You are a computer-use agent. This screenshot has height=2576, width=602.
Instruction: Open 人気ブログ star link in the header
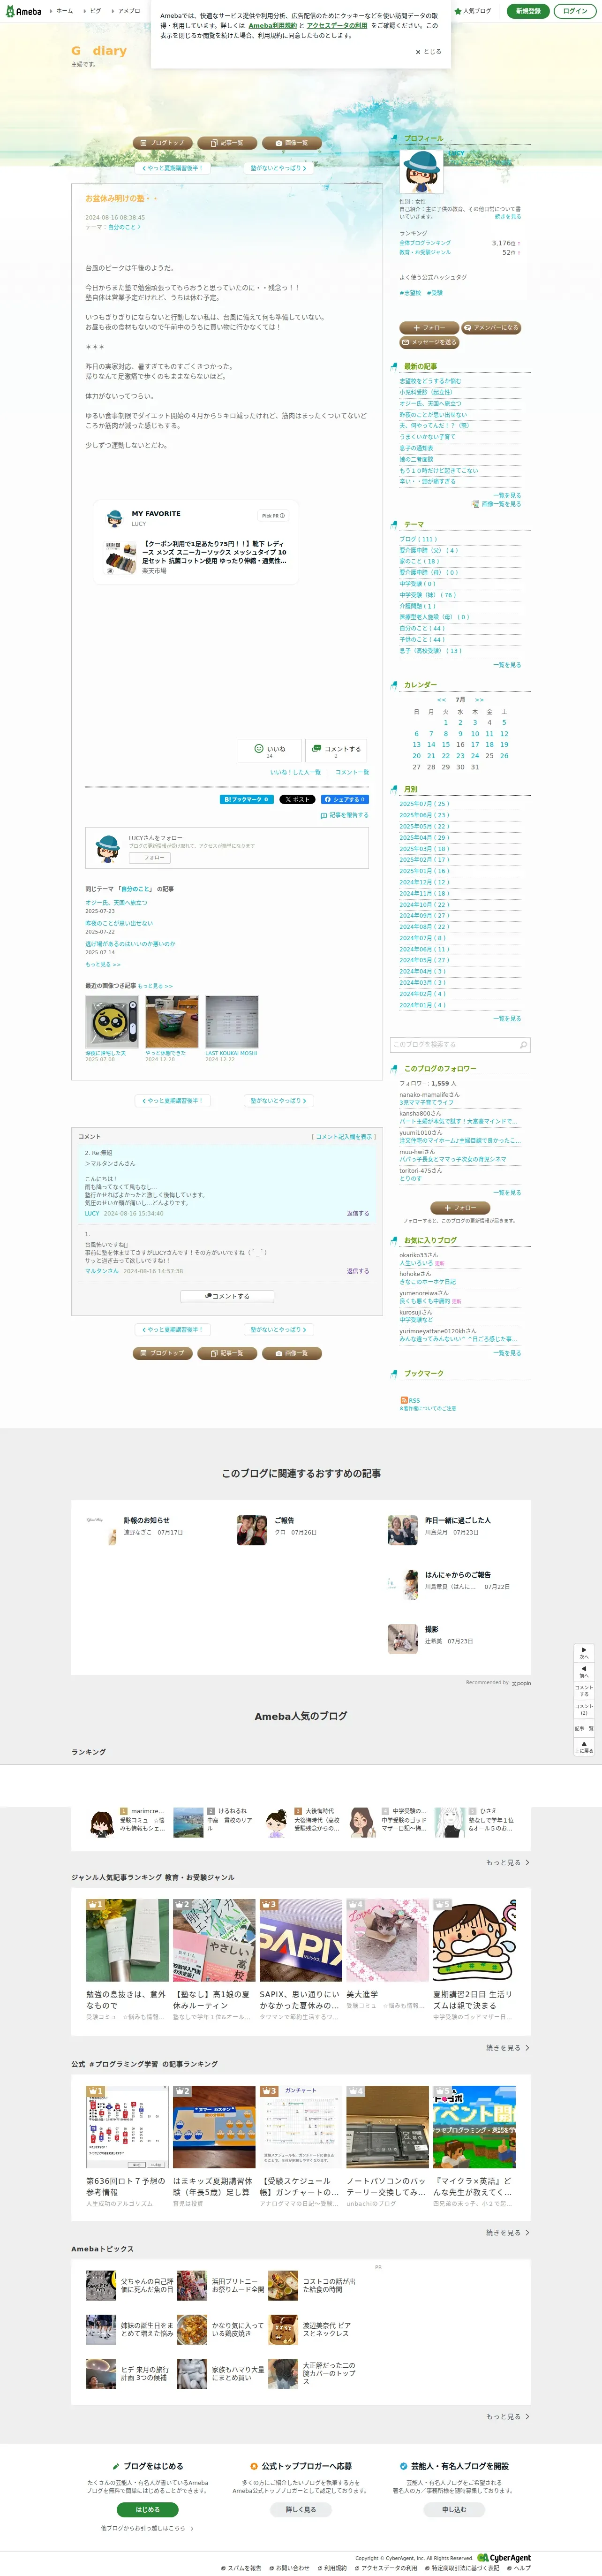click(473, 11)
